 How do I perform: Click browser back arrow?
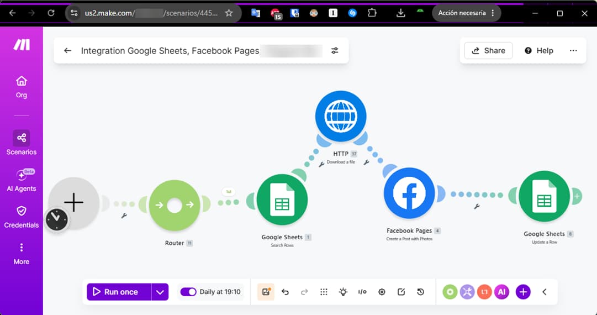pos(12,13)
